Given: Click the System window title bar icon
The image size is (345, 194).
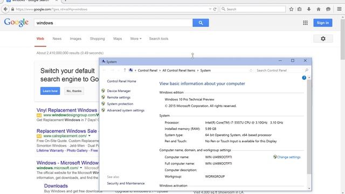Looking at the screenshot, I should pos(103,61).
